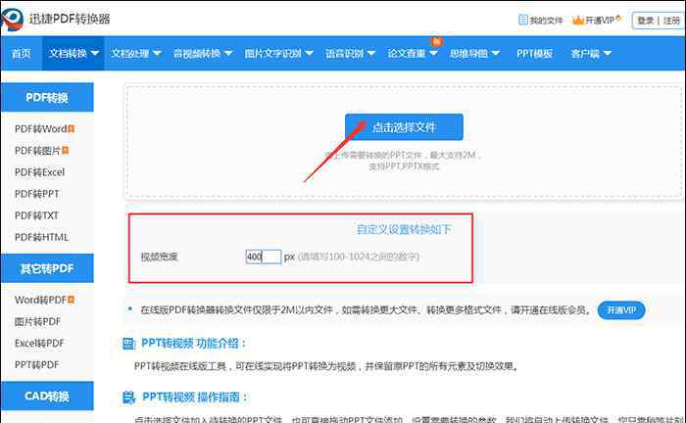Click the hot badge next to PDF转Word
This screenshot has width=686, height=423.
tap(71, 129)
